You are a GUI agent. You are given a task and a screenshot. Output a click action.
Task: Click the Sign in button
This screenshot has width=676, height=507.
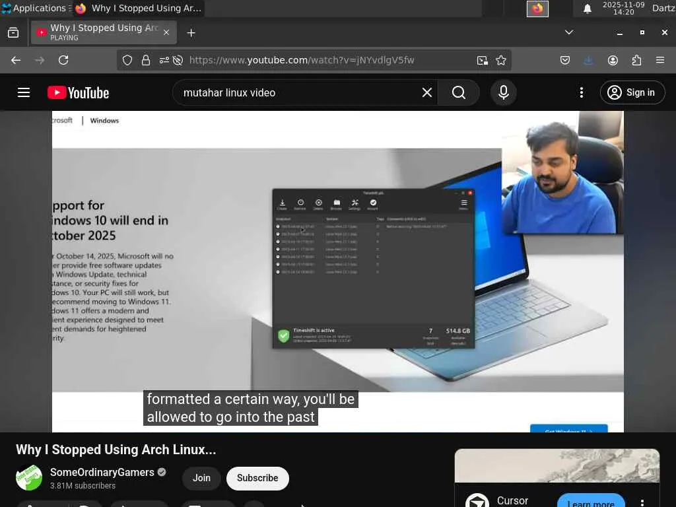(x=632, y=92)
